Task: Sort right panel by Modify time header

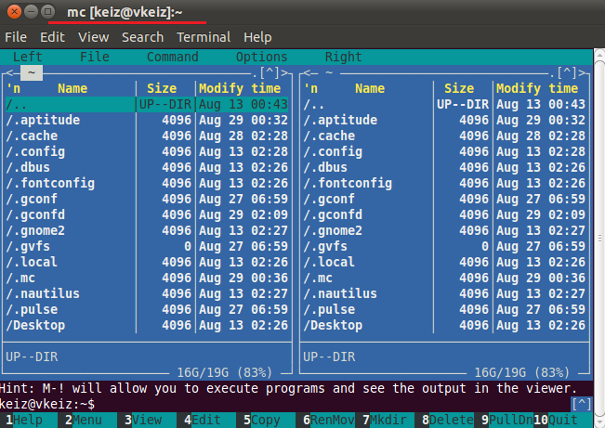Action: click(537, 89)
